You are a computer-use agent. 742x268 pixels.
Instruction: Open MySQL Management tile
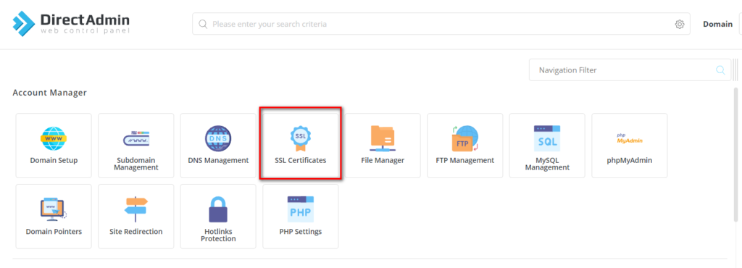[547, 146]
